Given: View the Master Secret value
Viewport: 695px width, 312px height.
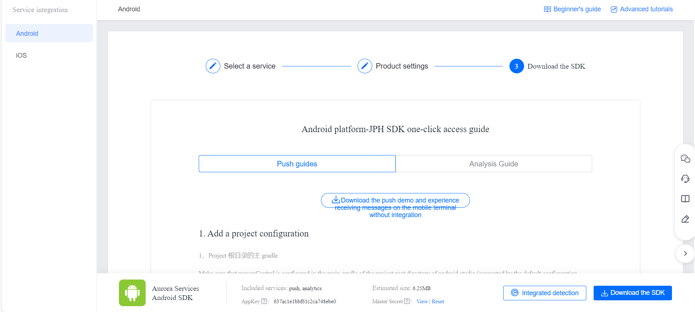Looking at the screenshot, I should click(422, 301).
